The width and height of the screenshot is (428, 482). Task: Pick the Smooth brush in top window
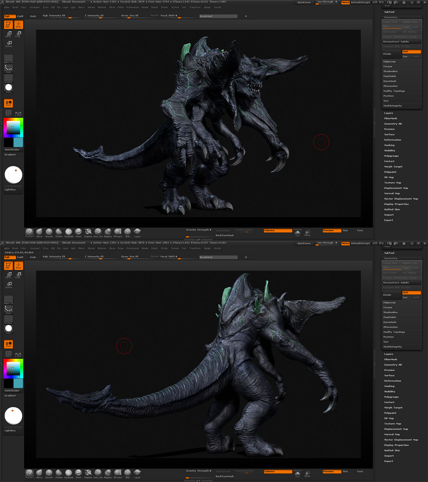point(49,233)
